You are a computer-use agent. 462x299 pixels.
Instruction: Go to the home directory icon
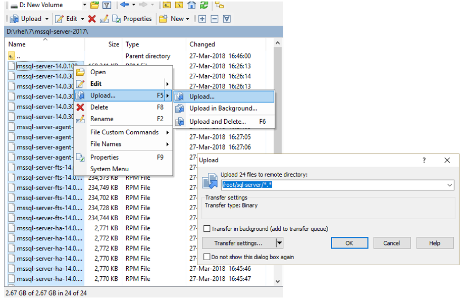191,5
